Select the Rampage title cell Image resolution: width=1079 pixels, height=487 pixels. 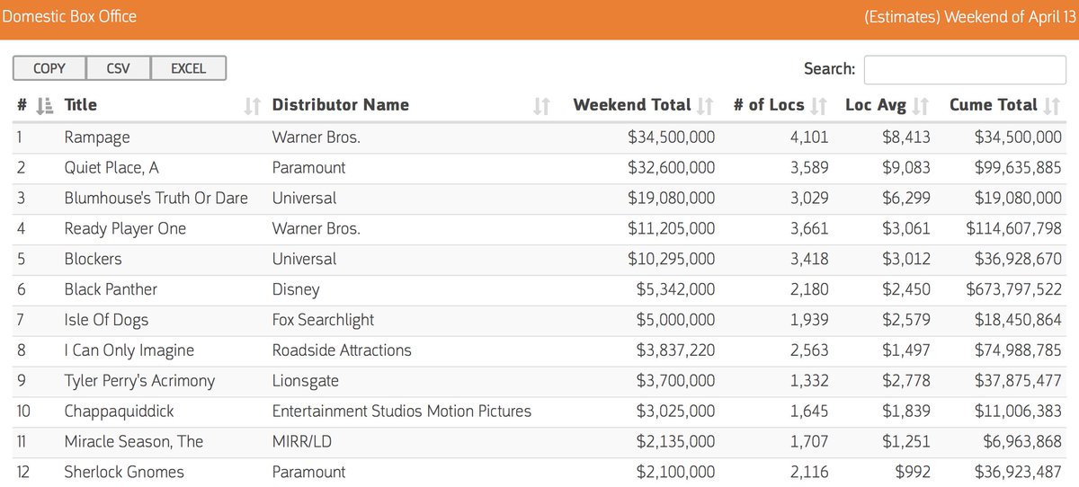(x=97, y=137)
